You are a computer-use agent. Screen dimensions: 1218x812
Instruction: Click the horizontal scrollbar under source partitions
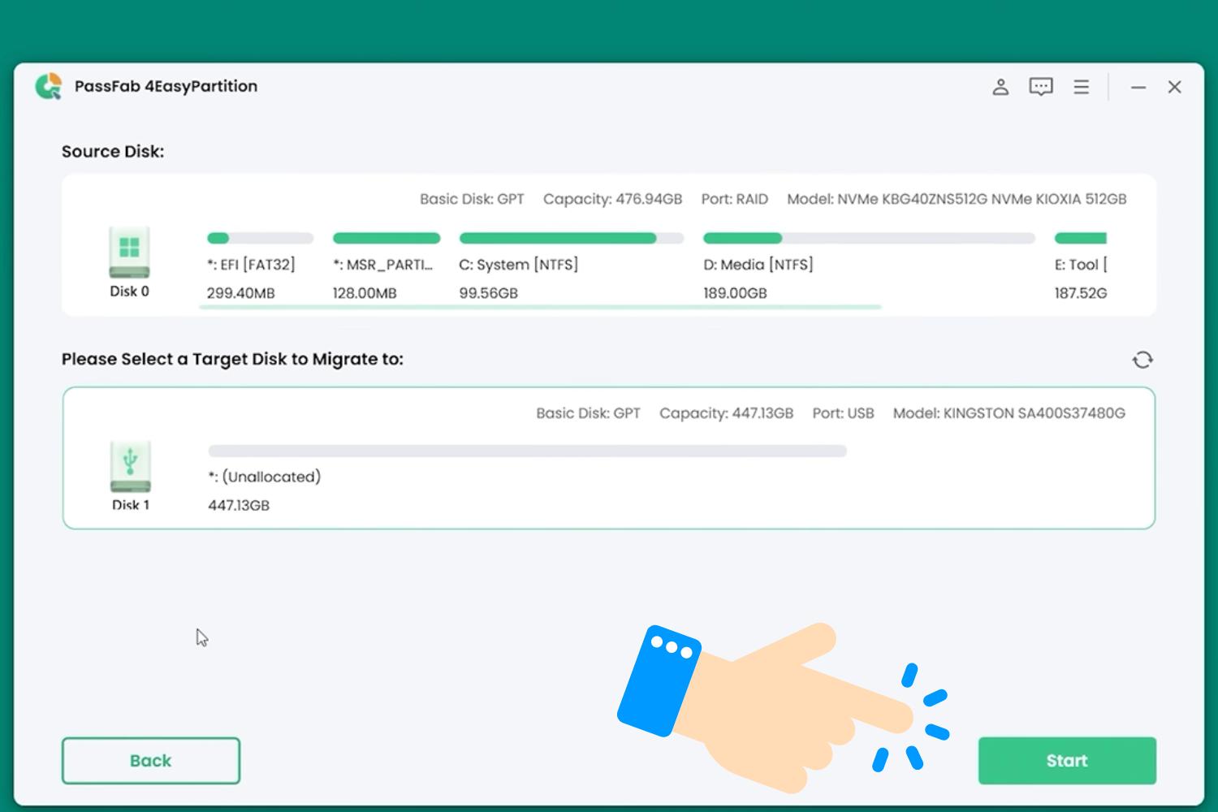point(540,307)
